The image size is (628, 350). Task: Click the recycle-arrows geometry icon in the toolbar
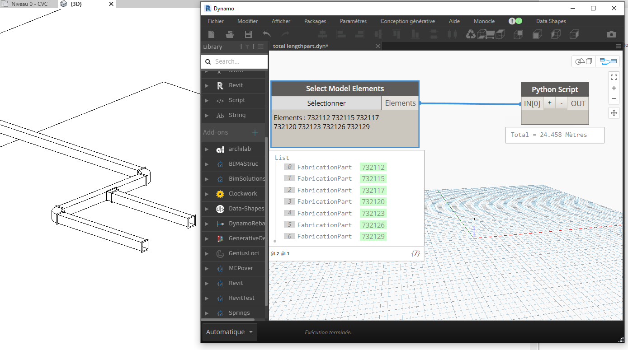[471, 34]
